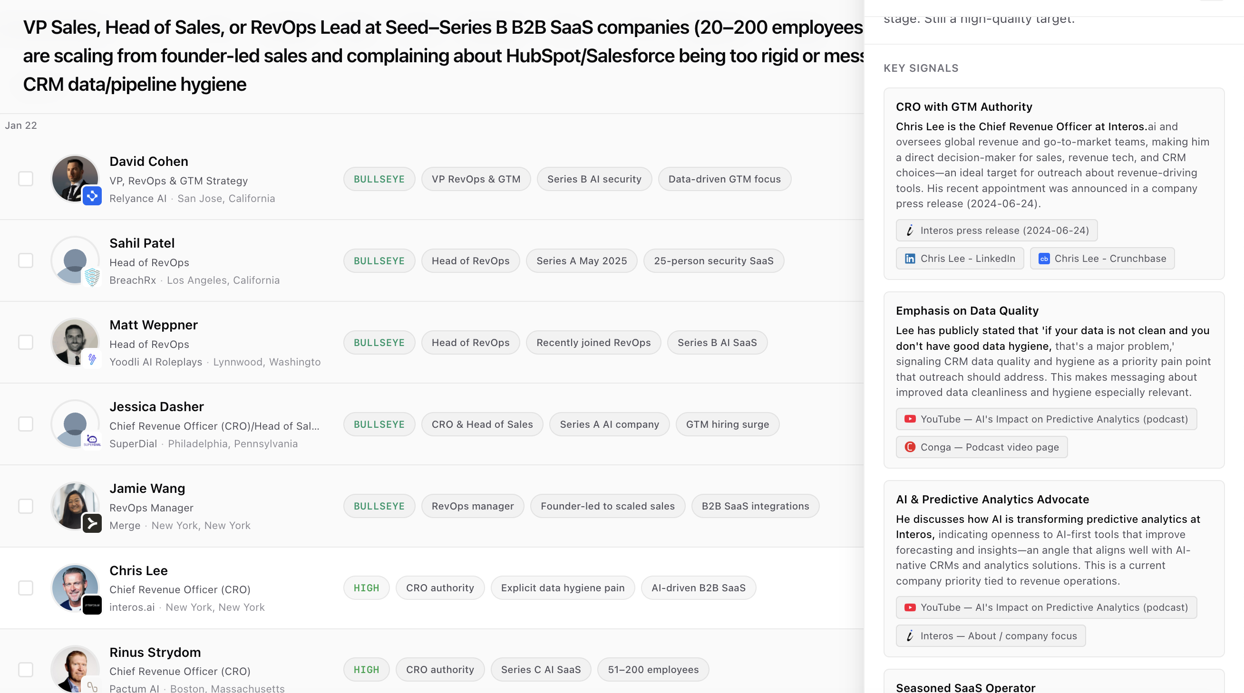Select the checkbox for Rinus Strydom
1244x693 pixels.
pyautogui.click(x=26, y=670)
